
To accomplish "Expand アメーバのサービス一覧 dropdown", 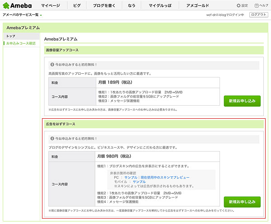I will pyautogui.click(x=22, y=15).
